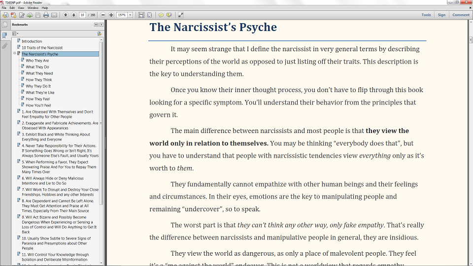Screen dimensions: 473x266
Task: Zoom in with the plus button
Action: point(111,15)
